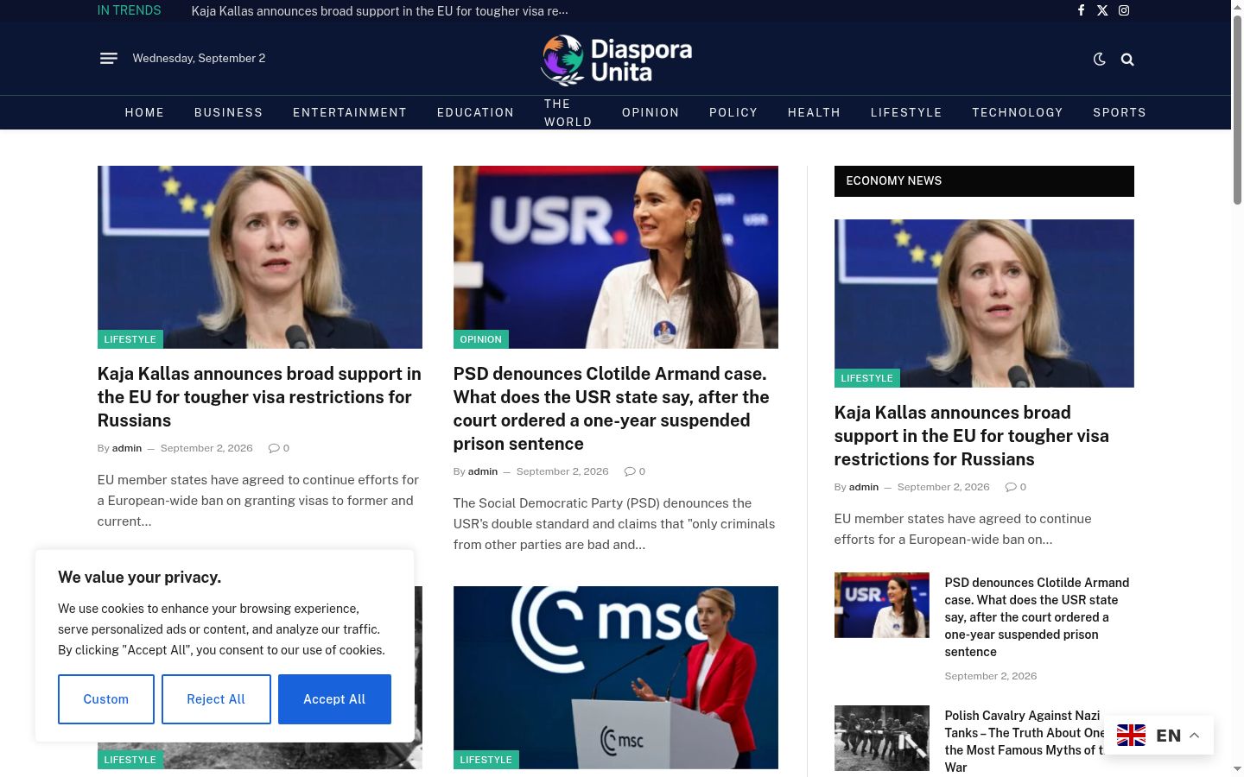
Task: Open the Instagram social icon
Action: [1124, 10]
